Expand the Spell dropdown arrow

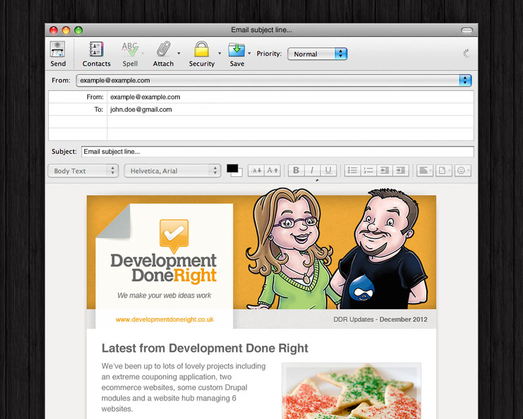point(143,53)
